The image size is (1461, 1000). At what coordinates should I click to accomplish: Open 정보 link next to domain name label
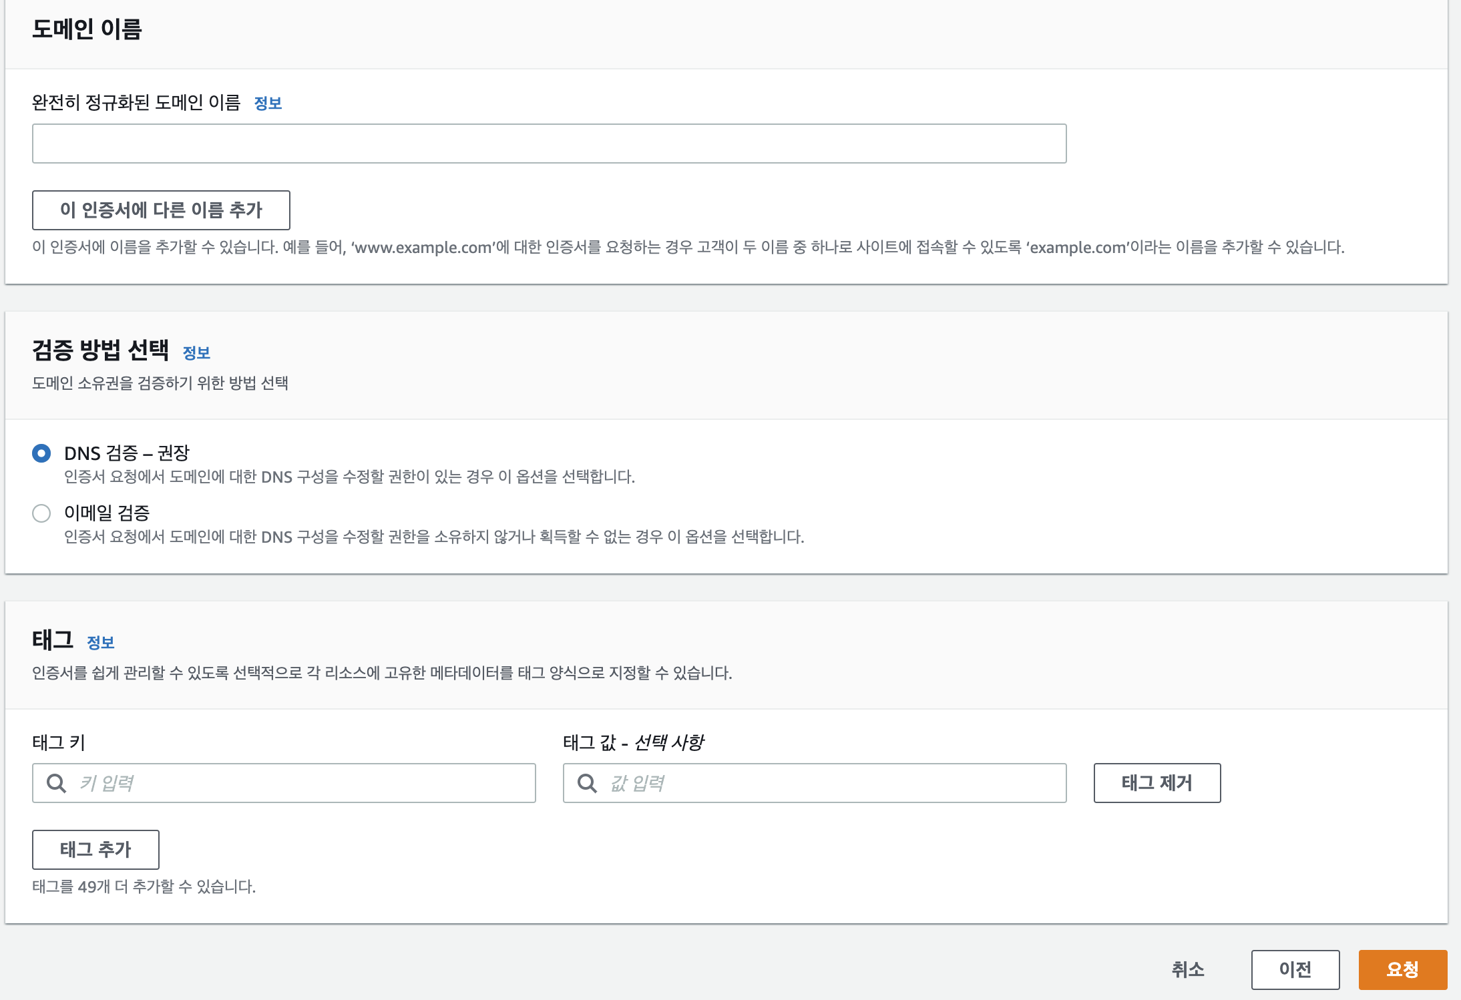pos(268,103)
